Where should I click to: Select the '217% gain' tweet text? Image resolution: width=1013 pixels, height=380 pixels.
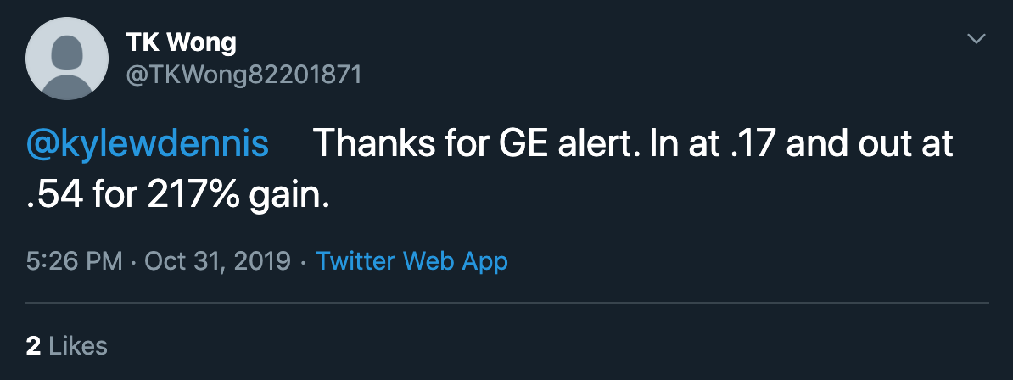click(238, 197)
